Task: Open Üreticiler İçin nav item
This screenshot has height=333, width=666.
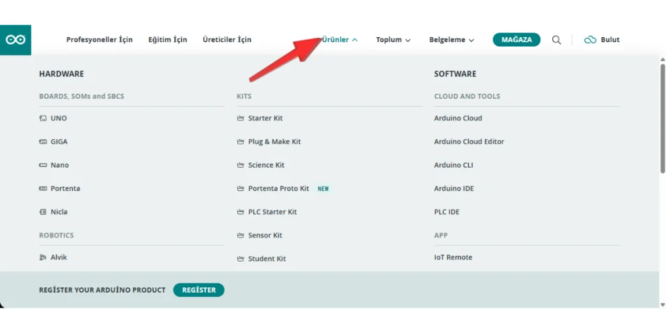Action: pos(227,40)
